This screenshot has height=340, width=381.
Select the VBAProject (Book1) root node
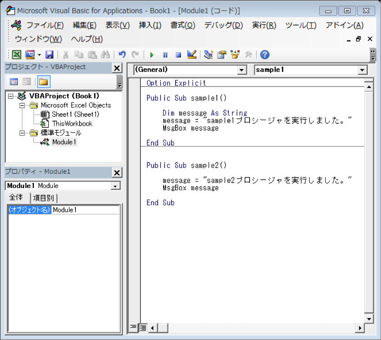coord(64,96)
